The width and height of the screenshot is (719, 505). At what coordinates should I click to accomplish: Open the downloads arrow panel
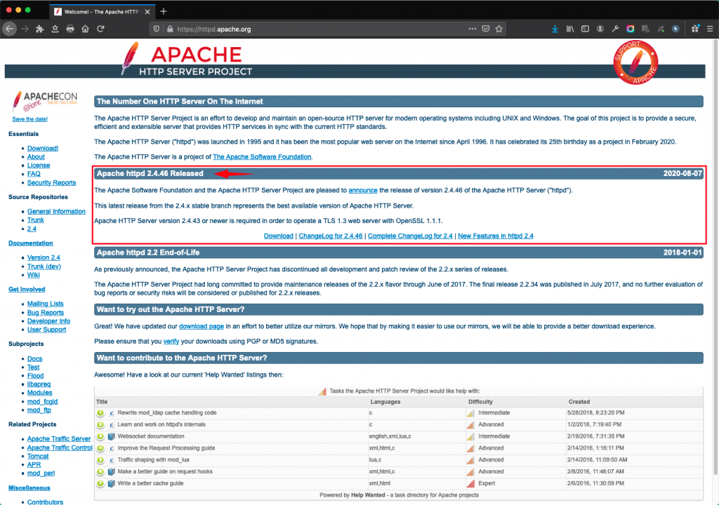[x=555, y=29]
